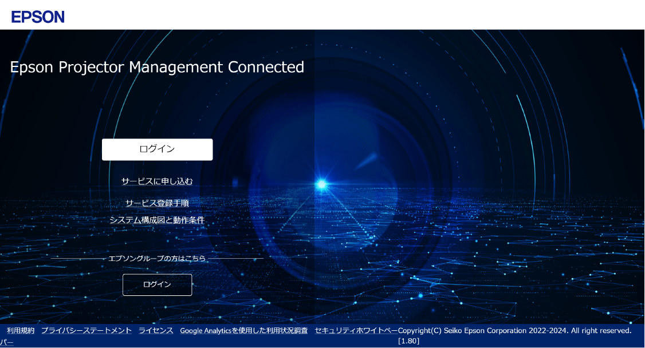Image resolution: width=645 pixels, height=348 pixels.
Task: Click the Epson Projector Management Connected title
Action: tap(157, 67)
